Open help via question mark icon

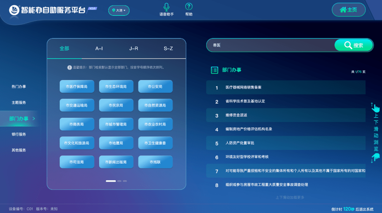(189, 7)
